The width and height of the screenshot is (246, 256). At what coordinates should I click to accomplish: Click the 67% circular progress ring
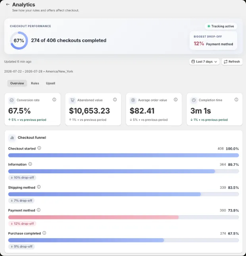tap(19, 41)
